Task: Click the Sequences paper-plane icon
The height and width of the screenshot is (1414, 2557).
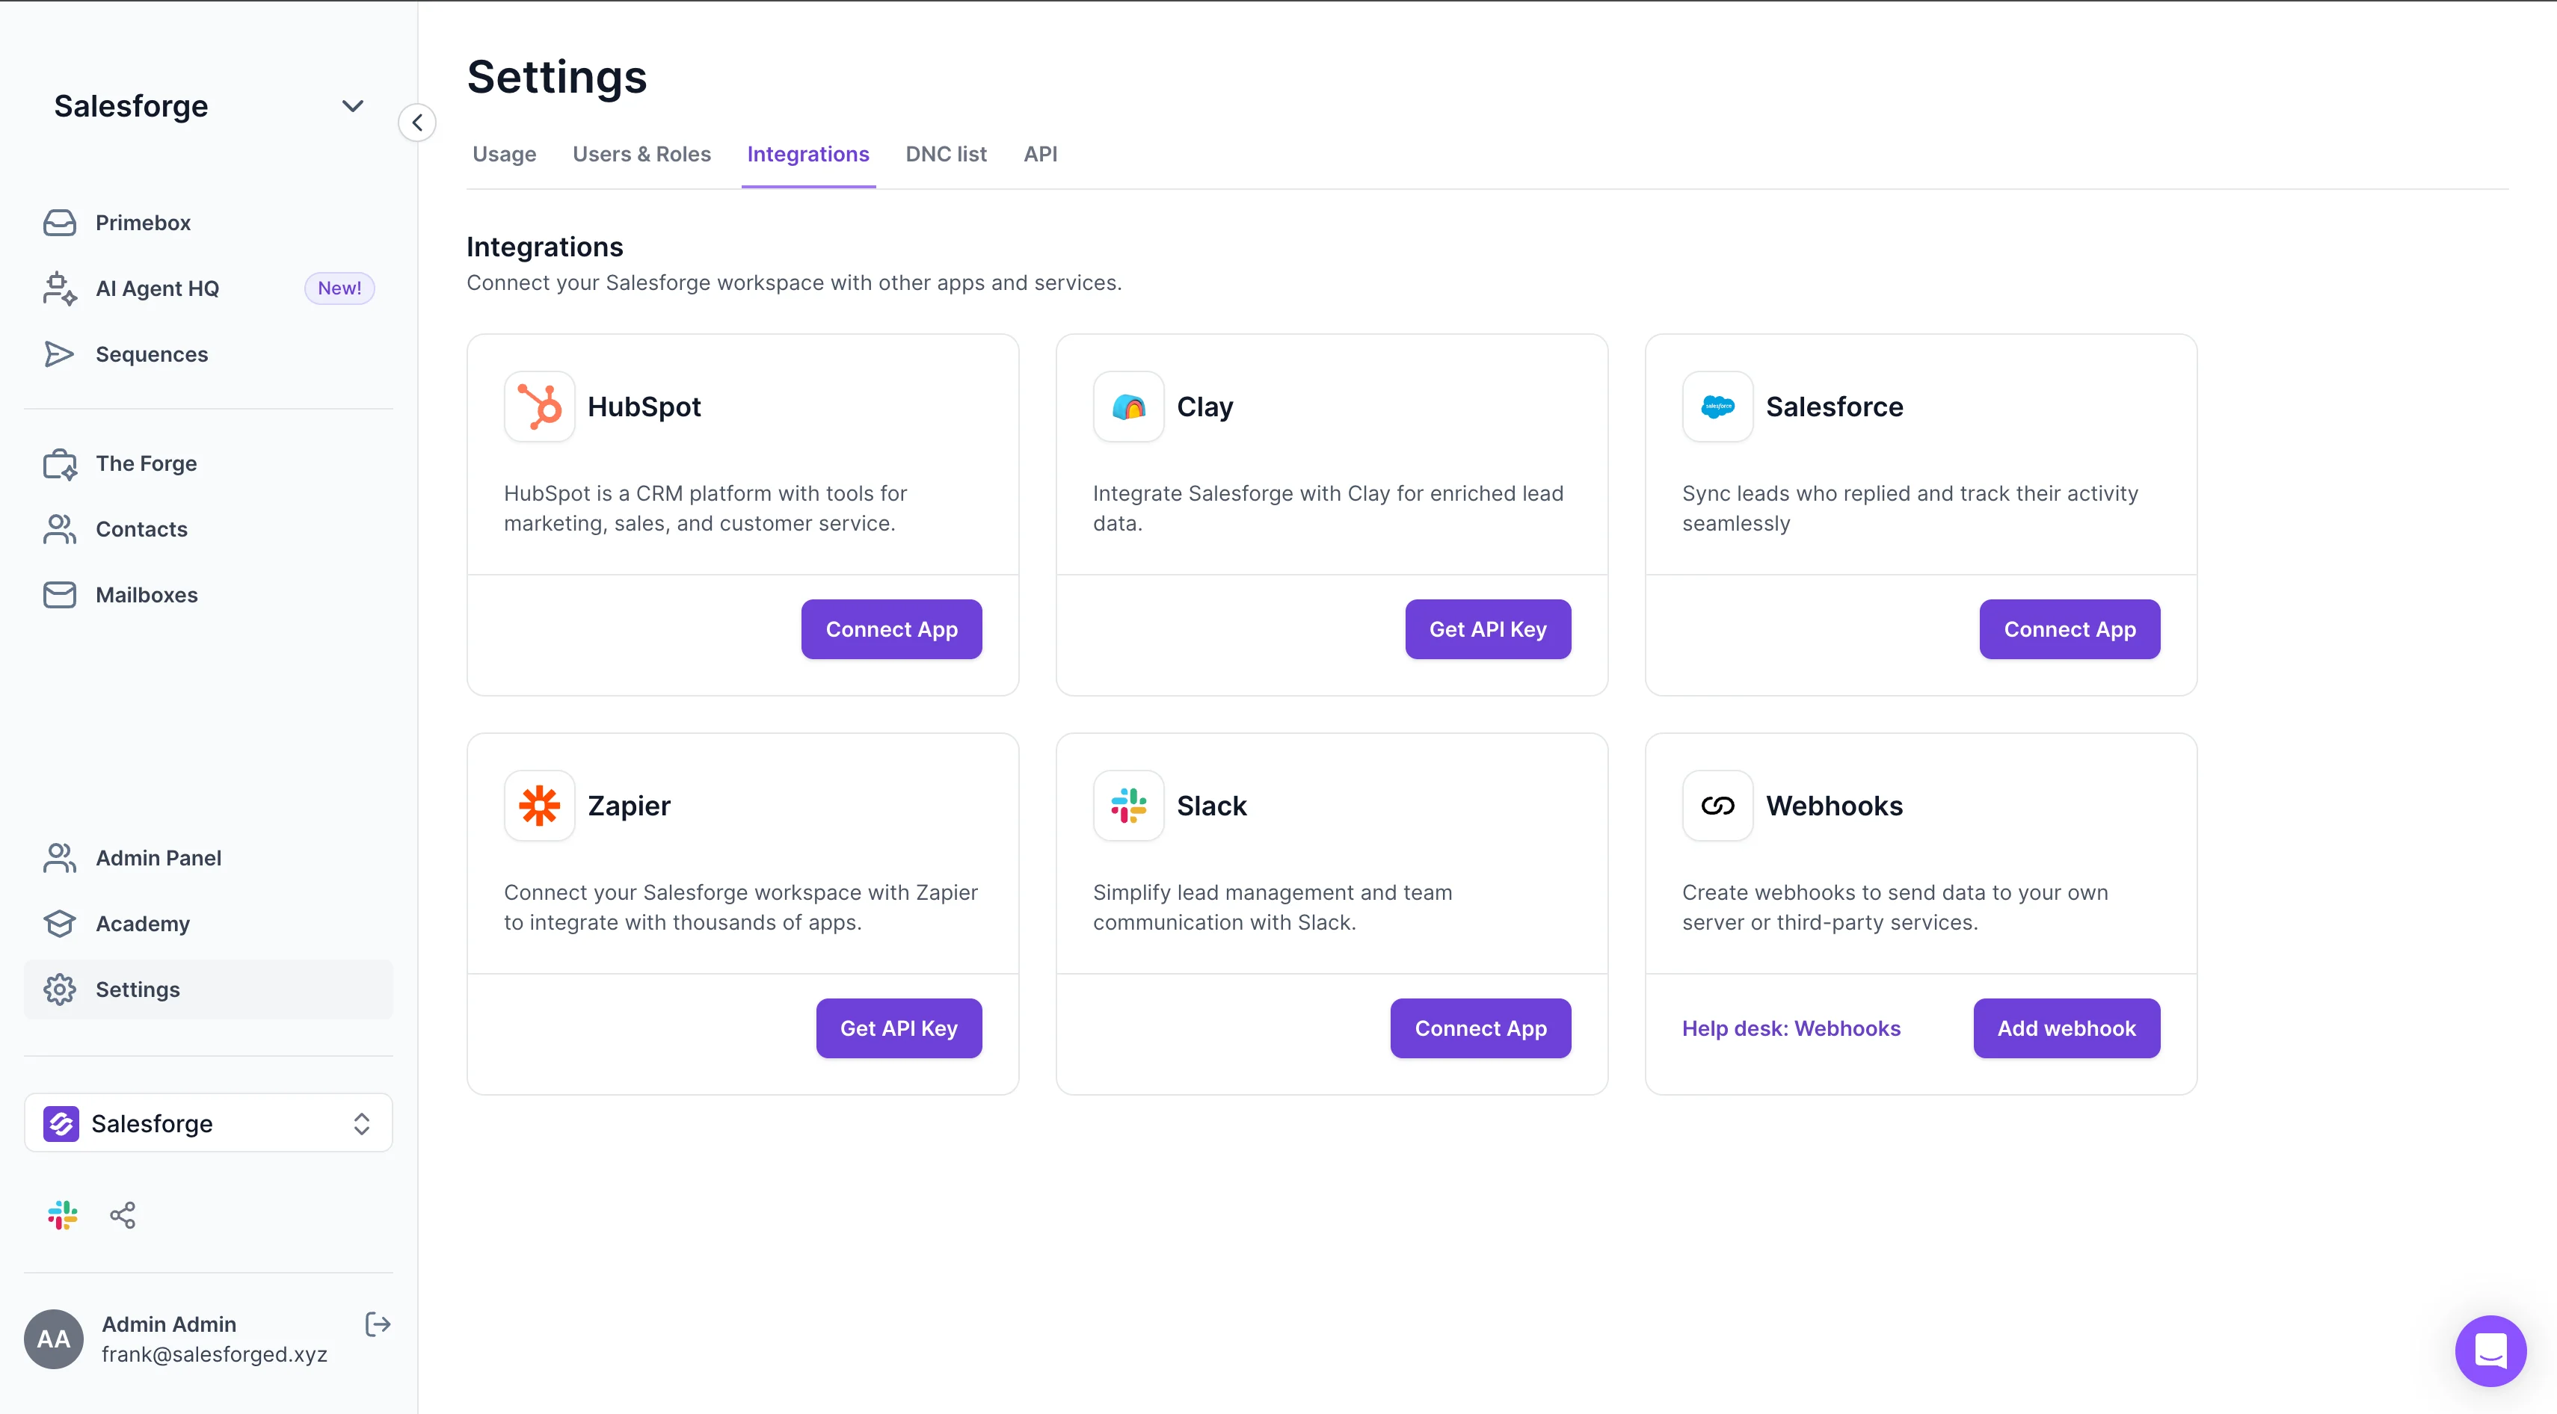Action: (60, 354)
